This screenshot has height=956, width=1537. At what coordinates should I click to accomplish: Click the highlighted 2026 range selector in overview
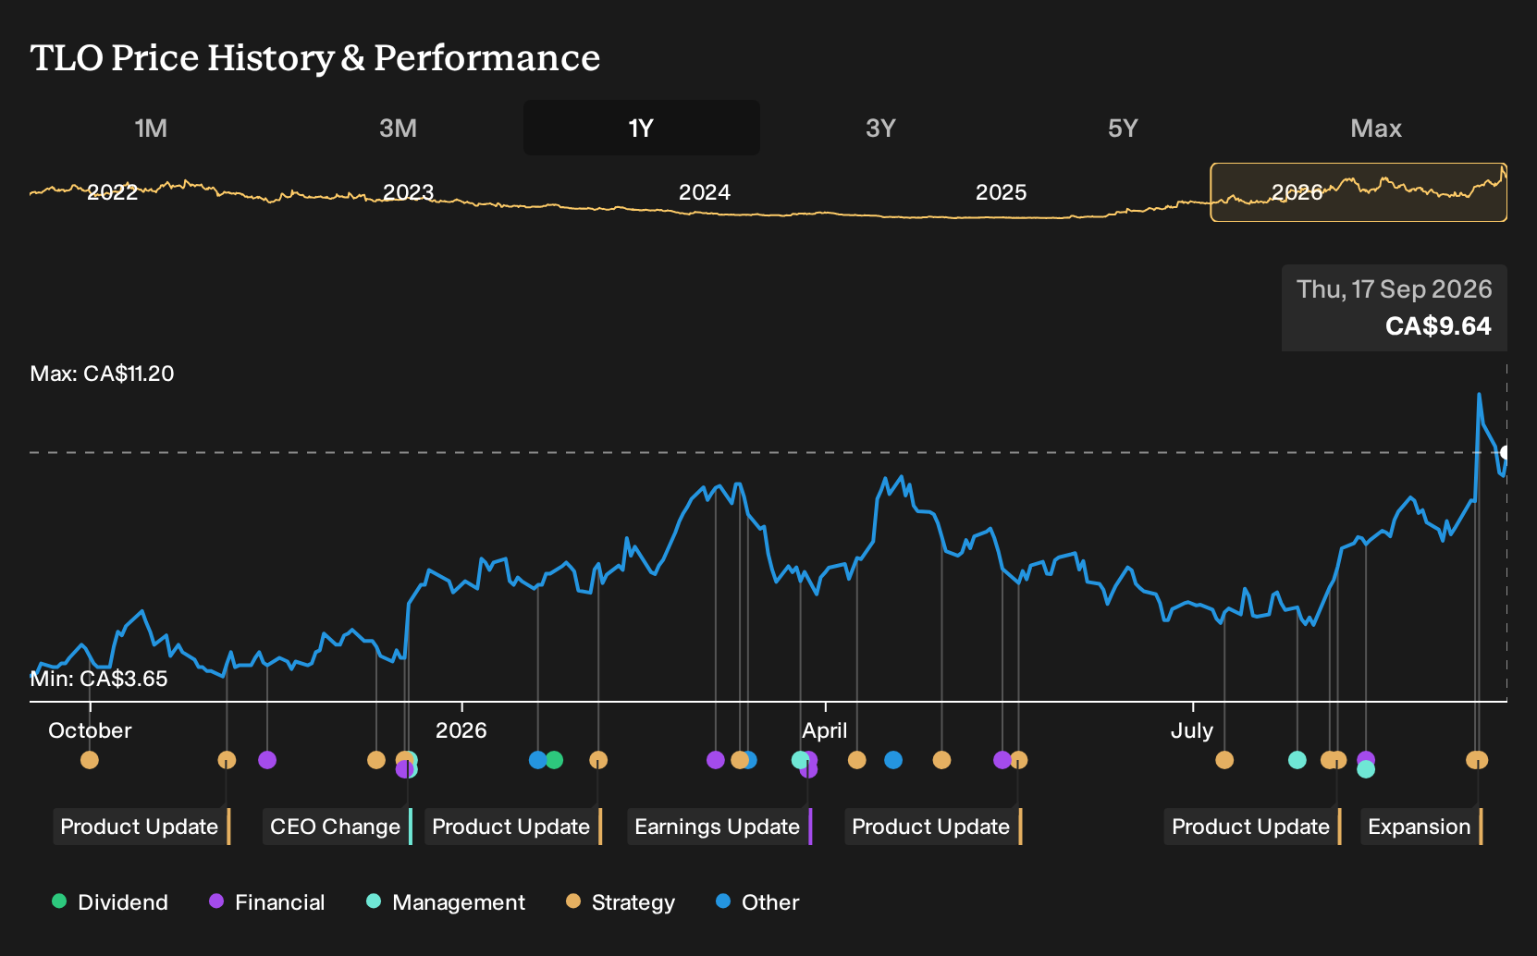coord(1359,192)
